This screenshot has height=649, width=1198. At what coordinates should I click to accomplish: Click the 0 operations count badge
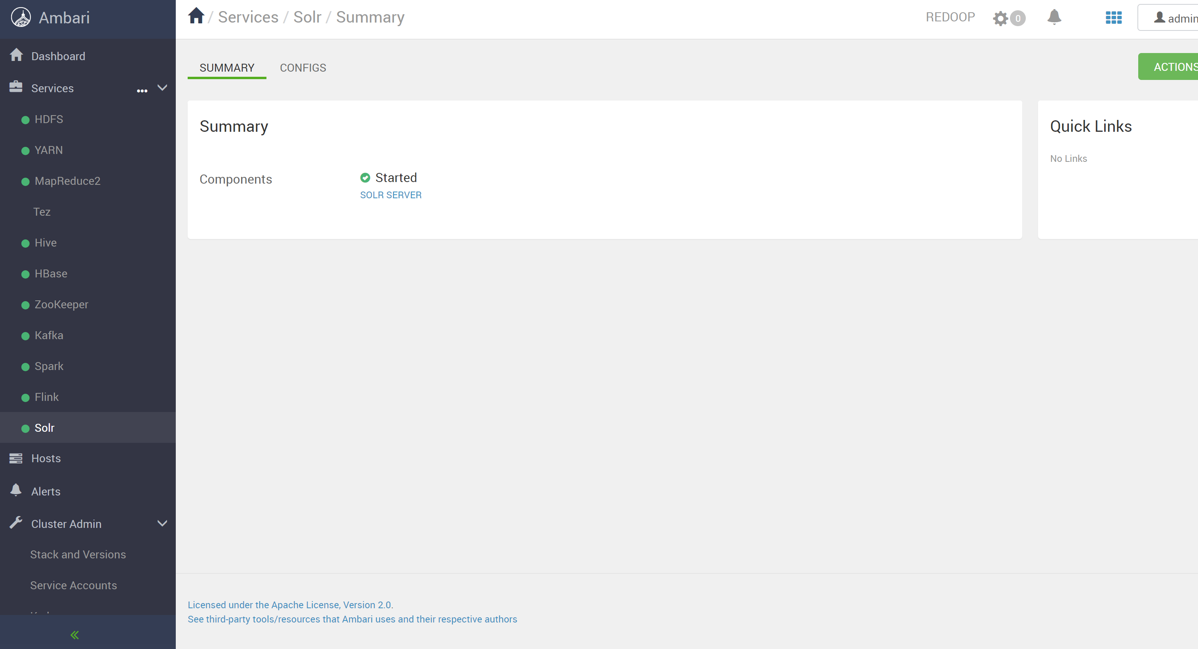coord(1017,19)
